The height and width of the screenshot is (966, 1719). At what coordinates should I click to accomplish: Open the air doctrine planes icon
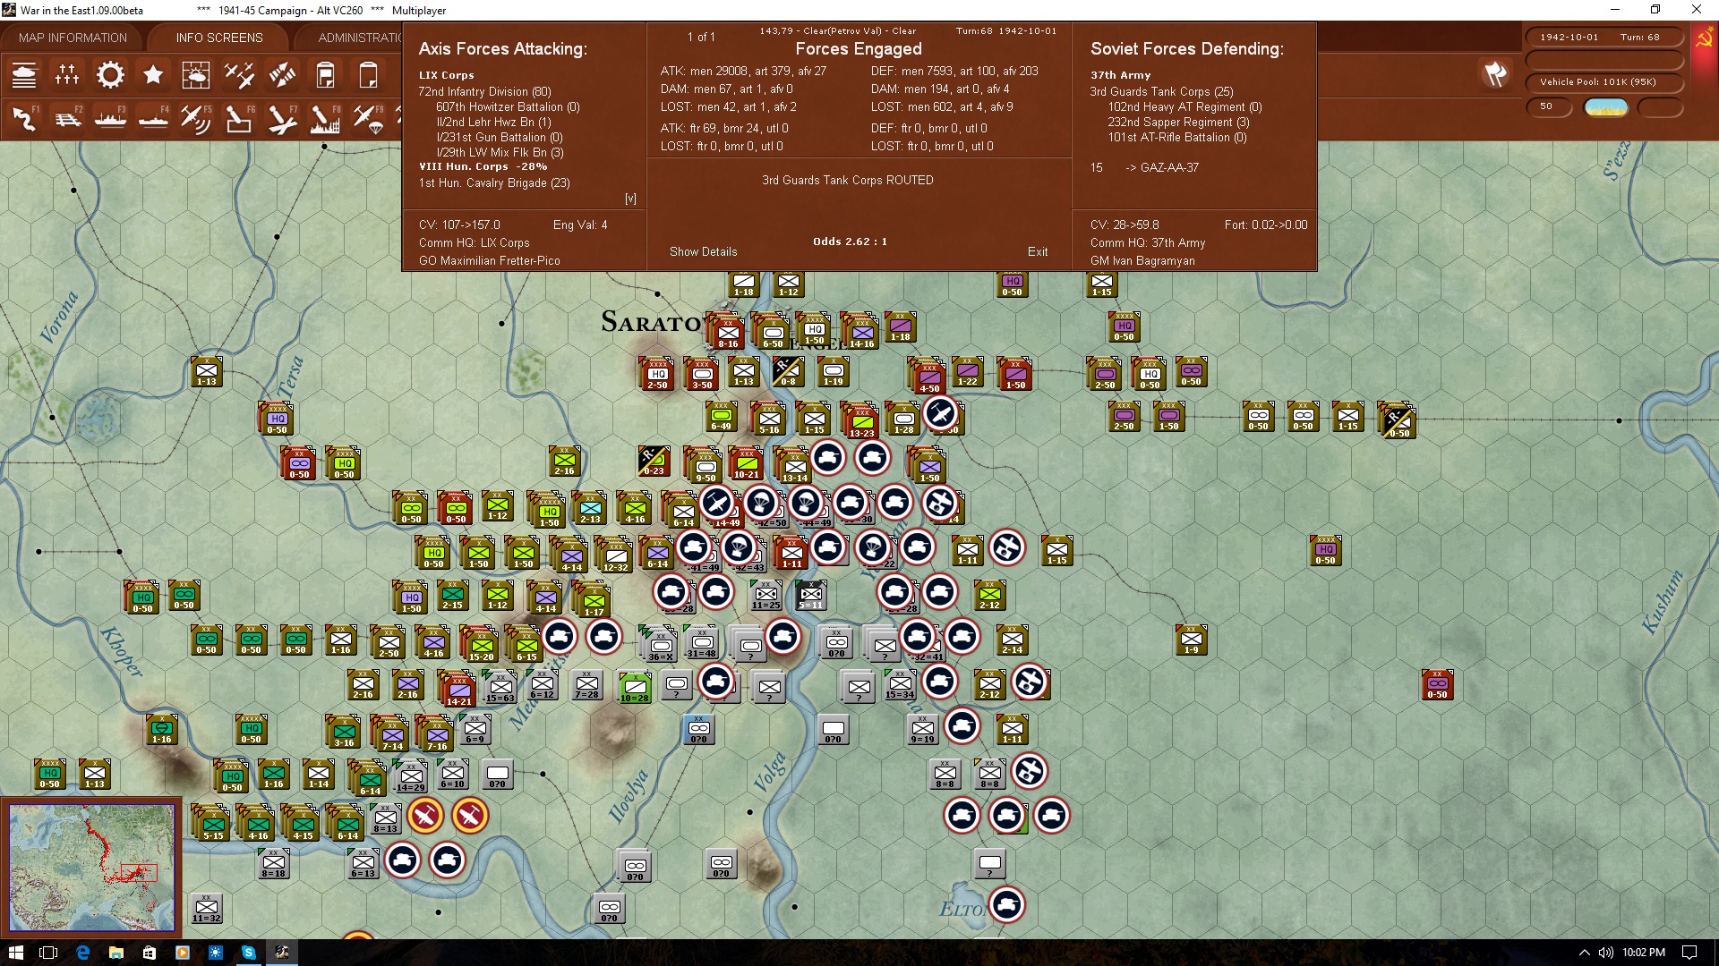pyautogui.click(x=239, y=75)
